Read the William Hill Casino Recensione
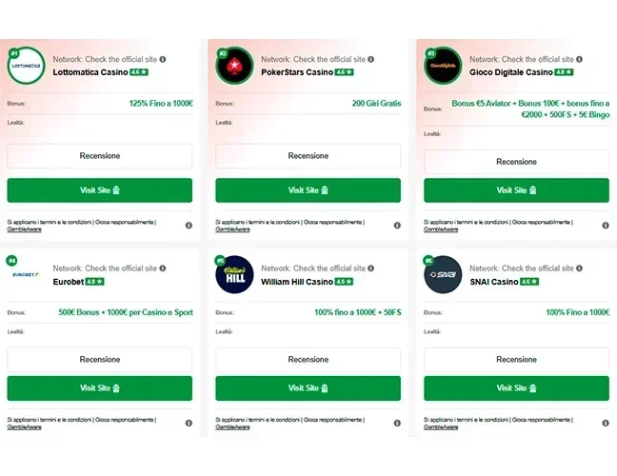 (x=308, y=360)
